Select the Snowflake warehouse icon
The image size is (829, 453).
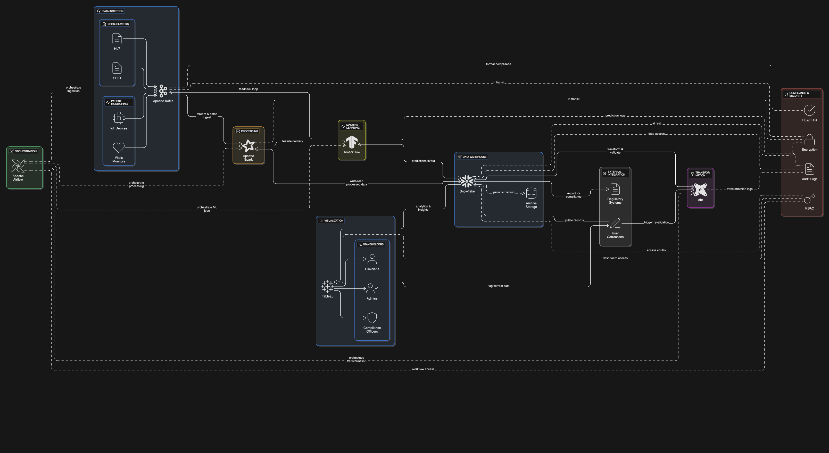tap(467, 181)
